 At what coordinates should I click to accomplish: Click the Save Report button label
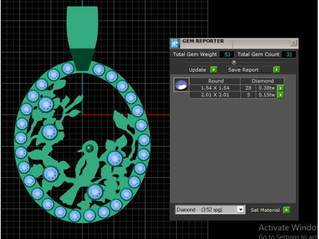(x=249, y=70)
